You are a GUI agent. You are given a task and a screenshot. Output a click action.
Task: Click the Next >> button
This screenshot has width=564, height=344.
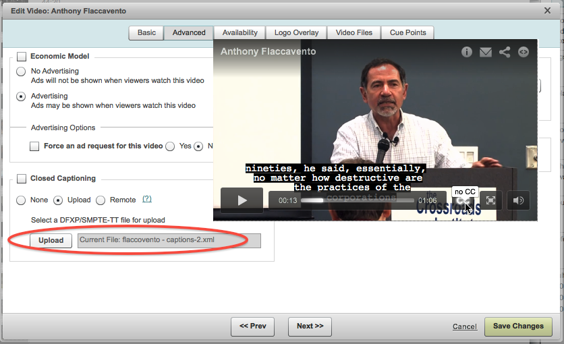[x=310, y=326]
